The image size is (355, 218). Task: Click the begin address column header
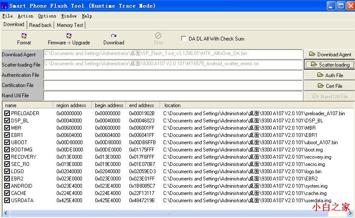(x=109, y=105)
